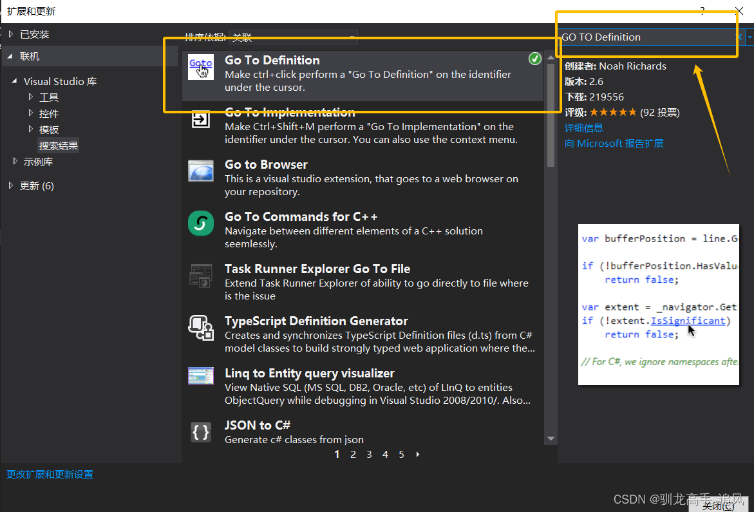Click the results list scrollbar thumb

[551, 115]
